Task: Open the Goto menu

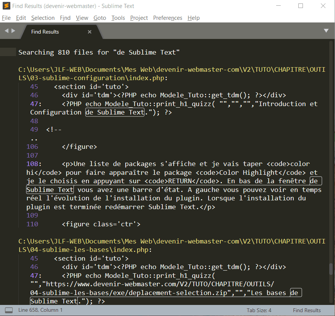Action: click(x=100, y=18)
